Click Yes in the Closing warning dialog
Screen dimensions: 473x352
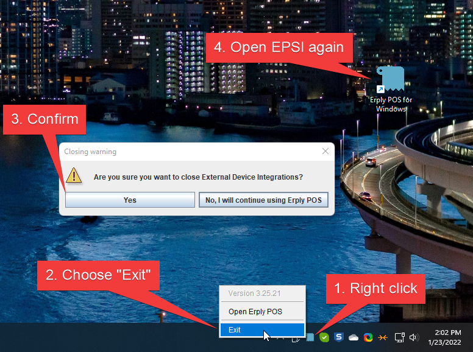point(130,200)
